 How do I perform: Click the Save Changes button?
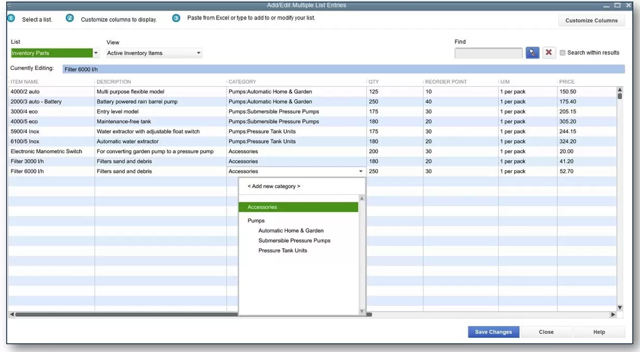pos(493,332)
